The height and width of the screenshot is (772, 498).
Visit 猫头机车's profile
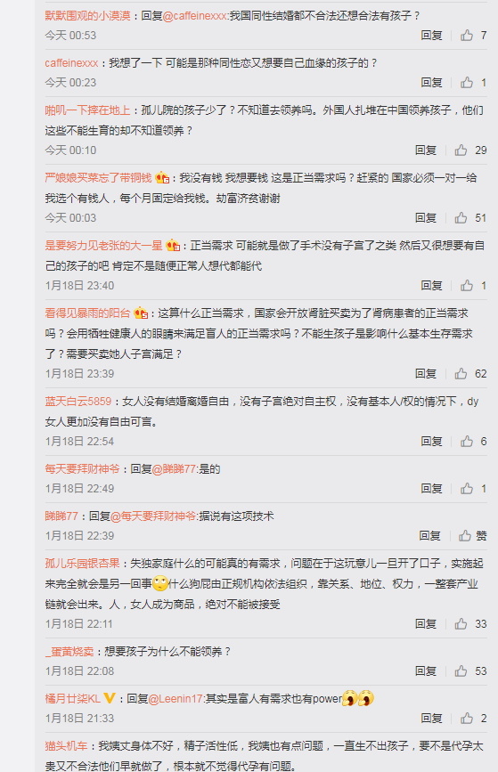click(66, 745)
